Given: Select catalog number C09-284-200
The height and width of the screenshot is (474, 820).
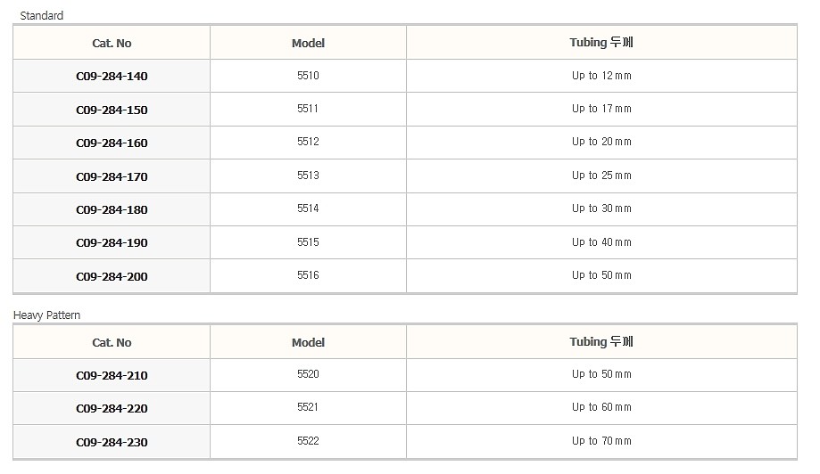Looking at the screenshot, I should tap(112, 276).
